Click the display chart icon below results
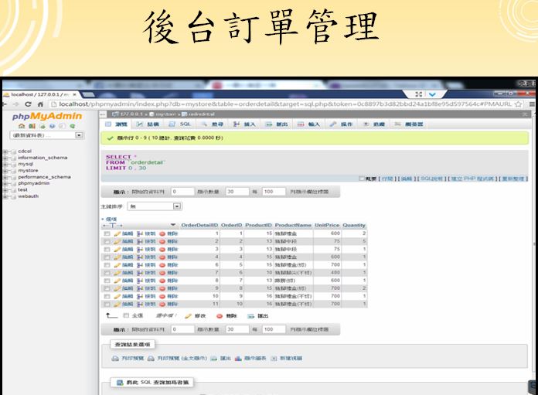The height and width of the screenshot is (395, 538). click(238, 359)
